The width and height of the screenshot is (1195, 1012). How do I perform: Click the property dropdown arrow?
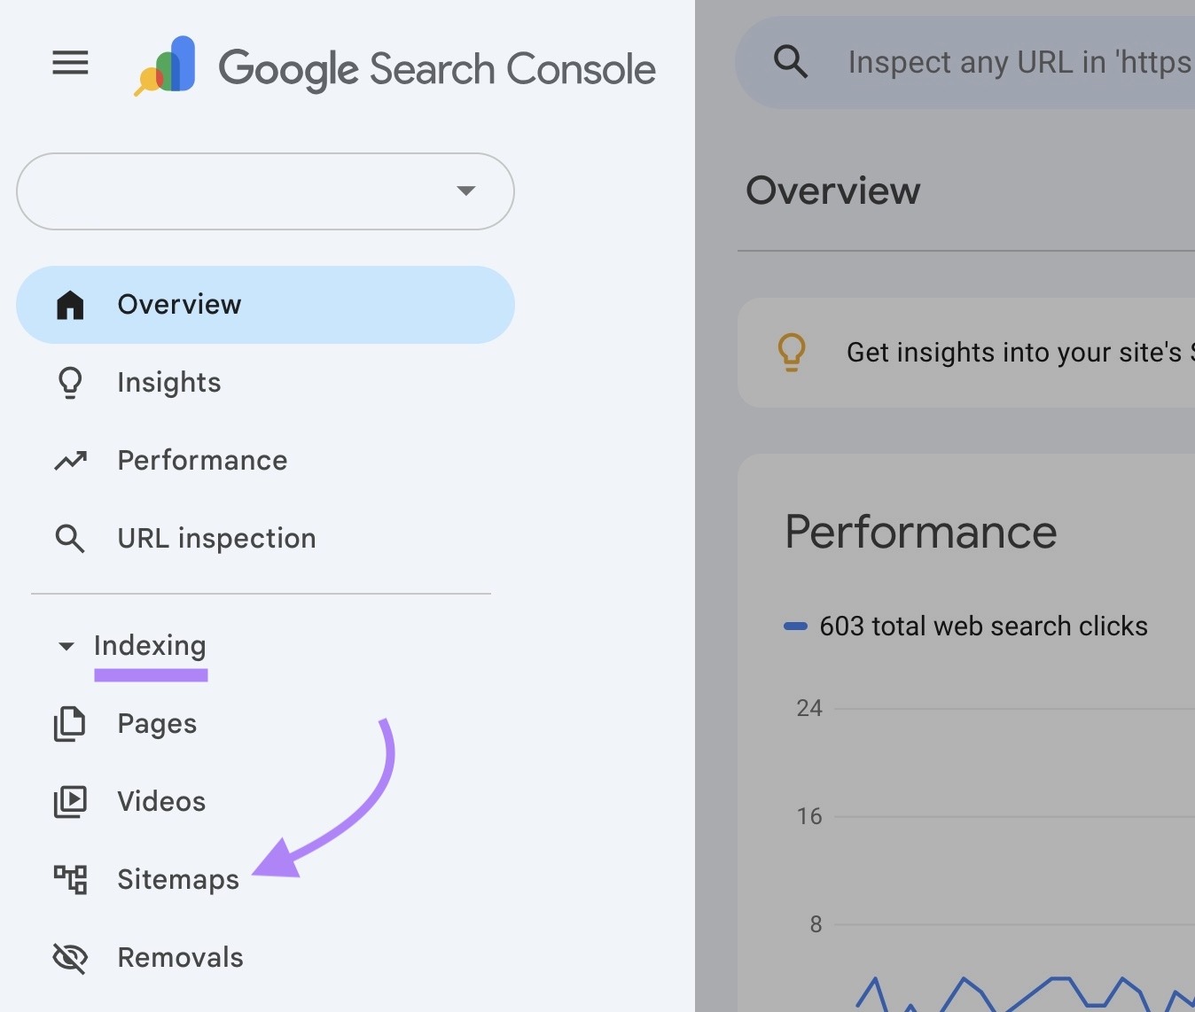click(x=466, y=191)
